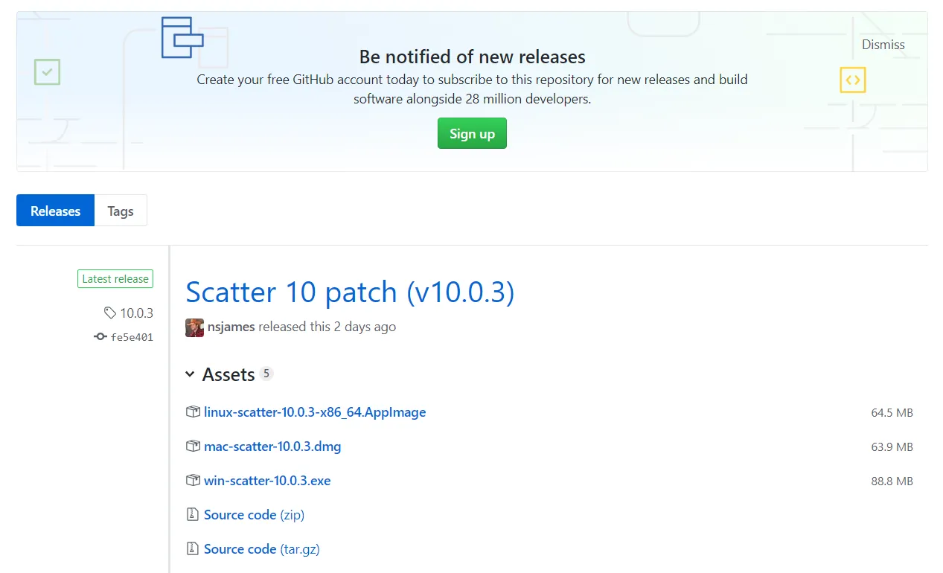Download win-scatter-10.0.3.exe installer
Viewport: 943px width, 573px height.
[x=267, y=481]
